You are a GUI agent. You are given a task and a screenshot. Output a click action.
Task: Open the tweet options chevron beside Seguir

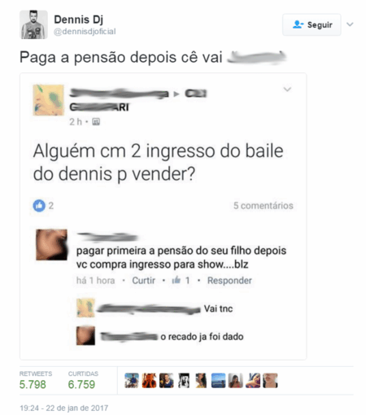click(350, 24)
